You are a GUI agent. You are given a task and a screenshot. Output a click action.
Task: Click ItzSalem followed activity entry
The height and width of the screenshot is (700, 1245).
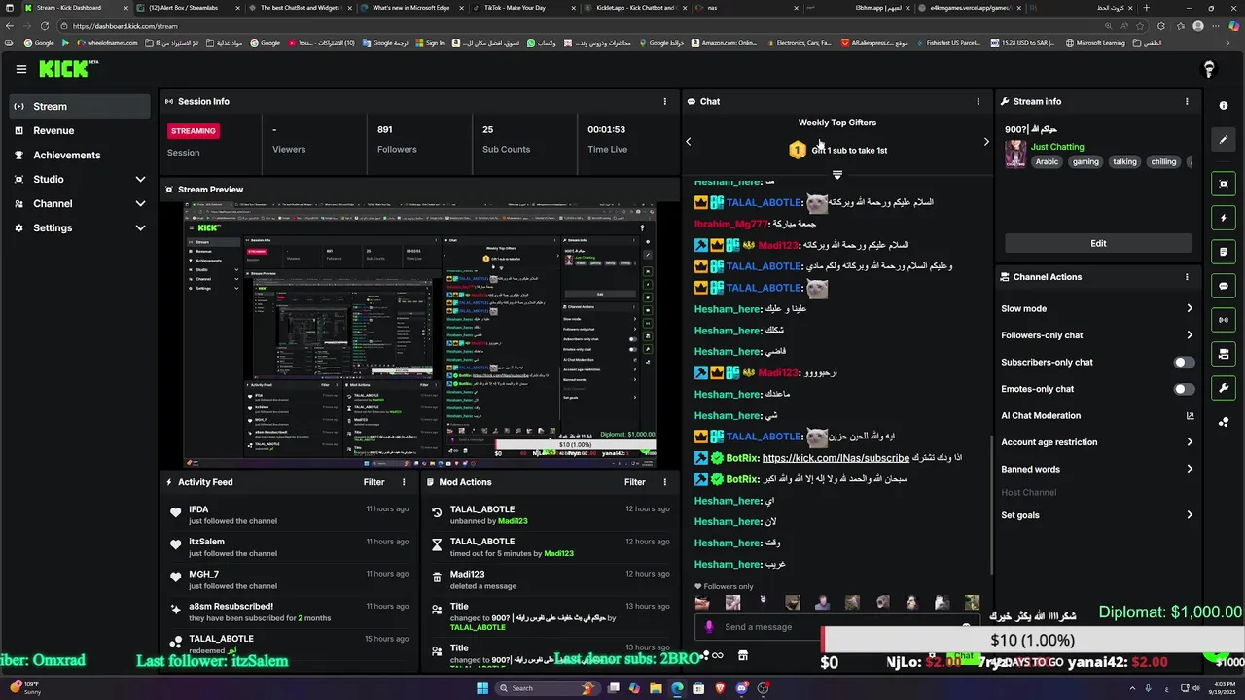(292, 547)
